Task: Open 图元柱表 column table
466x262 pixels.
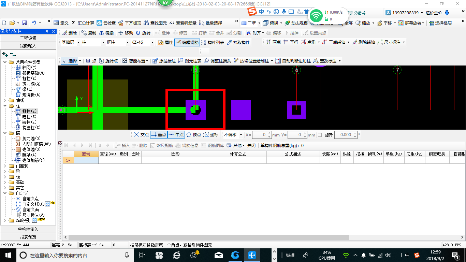Action: pyautogui.click(x=190, y=61)
